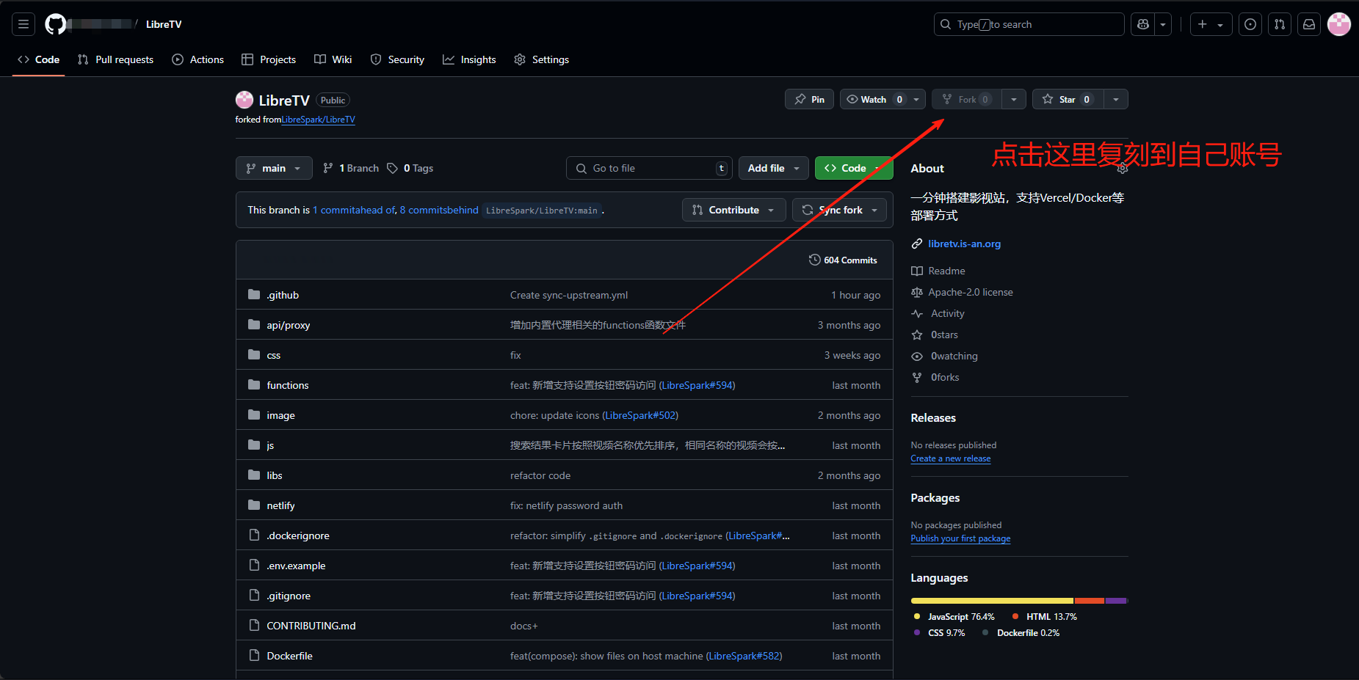
Task: Open Publish your first package link
Action: [x=960, y=538]
